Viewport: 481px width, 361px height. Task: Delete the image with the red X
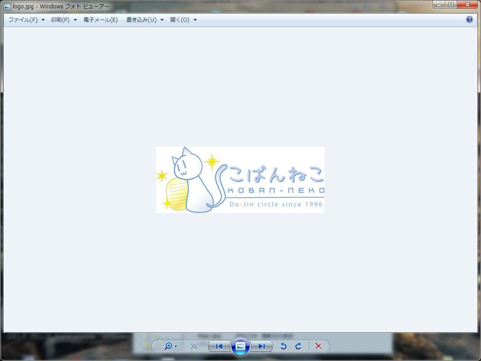click(x=318, y=346)
